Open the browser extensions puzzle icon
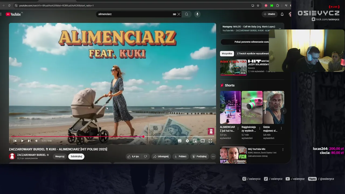 tap(278, 5)
